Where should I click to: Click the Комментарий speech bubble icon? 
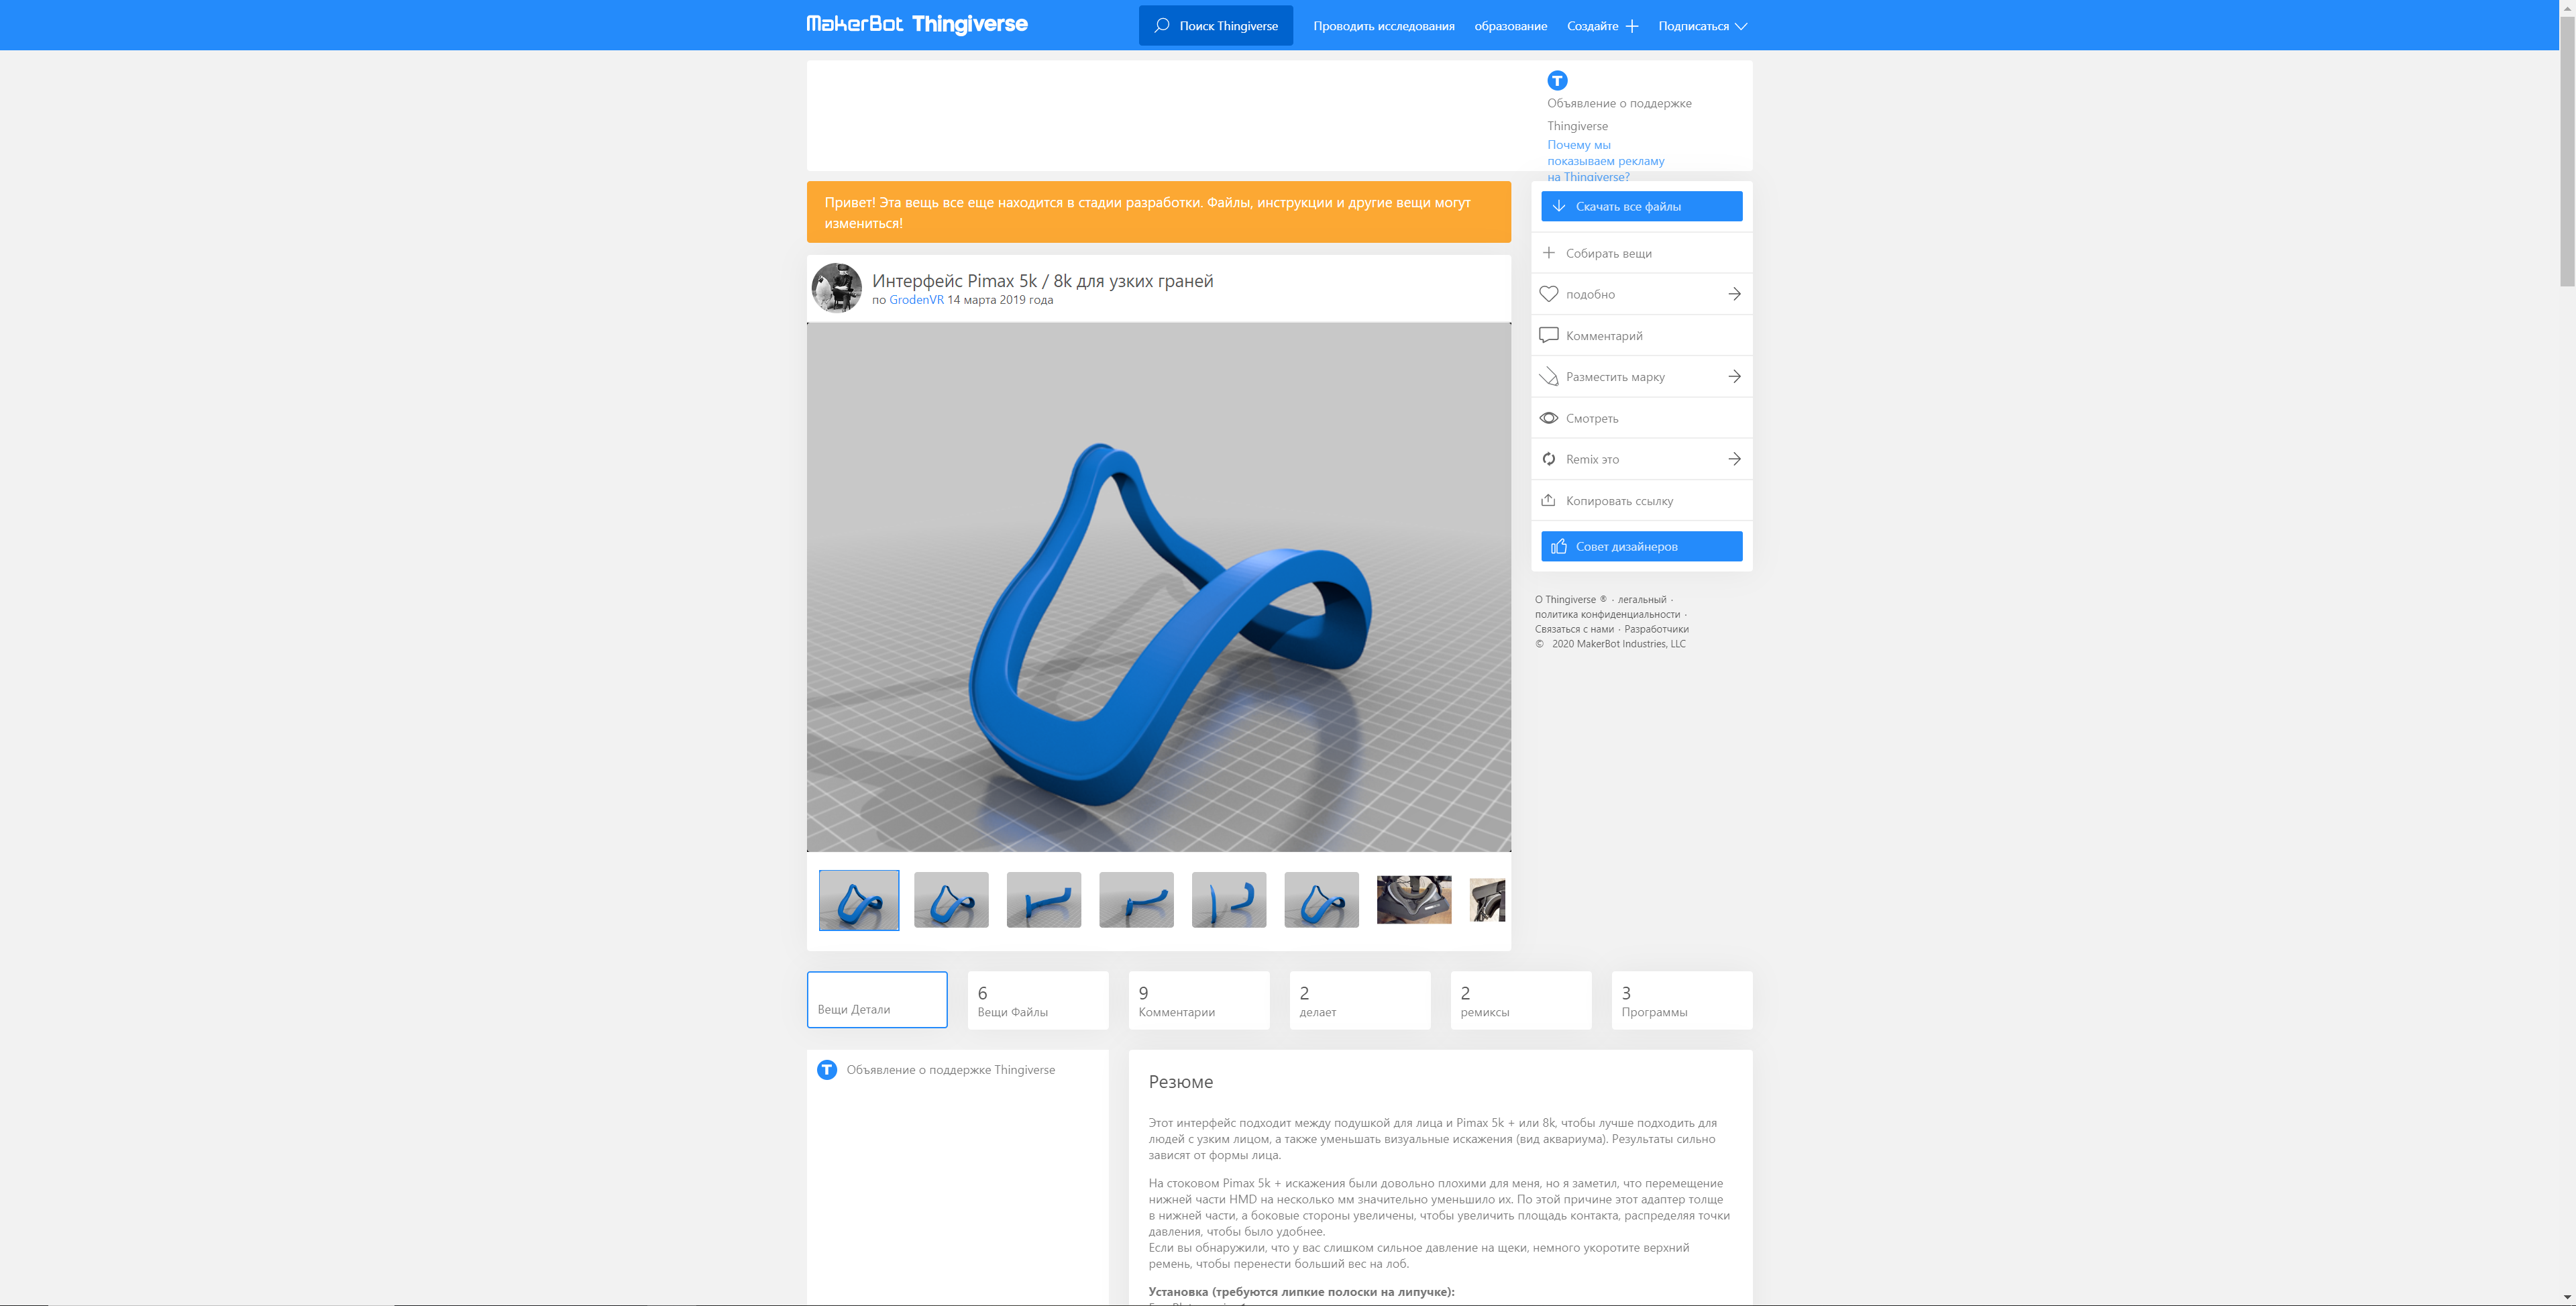pyautogui.click(x=1548, y=335)
